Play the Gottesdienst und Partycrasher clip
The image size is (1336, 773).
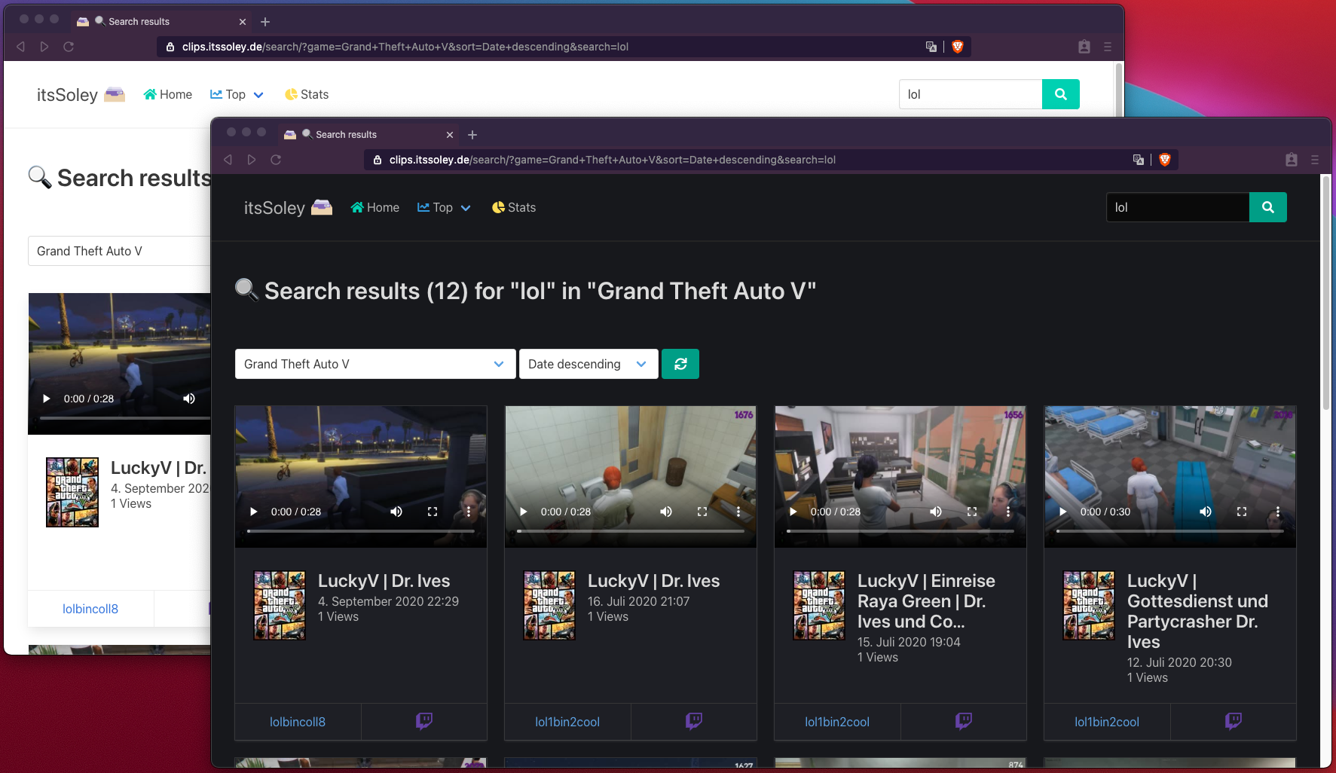1063,512
